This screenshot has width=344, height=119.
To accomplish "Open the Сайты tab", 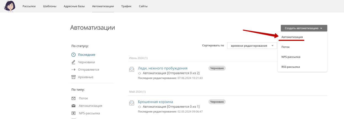I will (143, 6).
